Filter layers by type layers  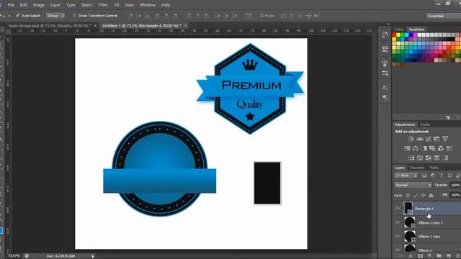pos(441,176)
